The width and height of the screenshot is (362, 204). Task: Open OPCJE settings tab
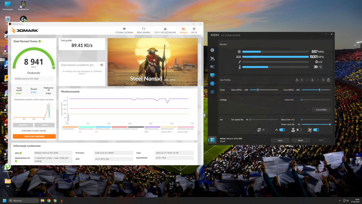coord(194,30)
